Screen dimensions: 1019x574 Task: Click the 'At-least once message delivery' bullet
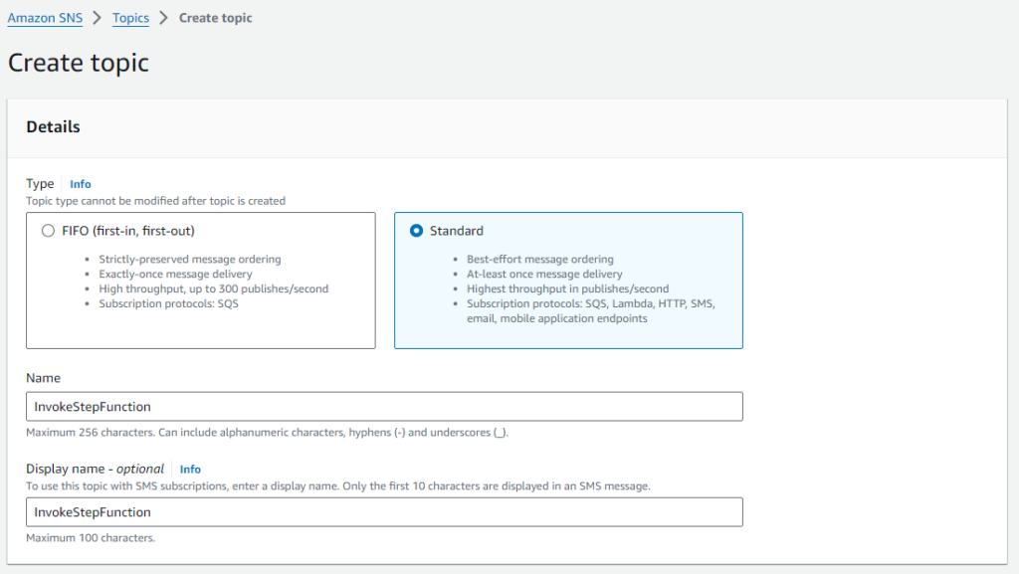pyautogui.click(x=544, y=274)
